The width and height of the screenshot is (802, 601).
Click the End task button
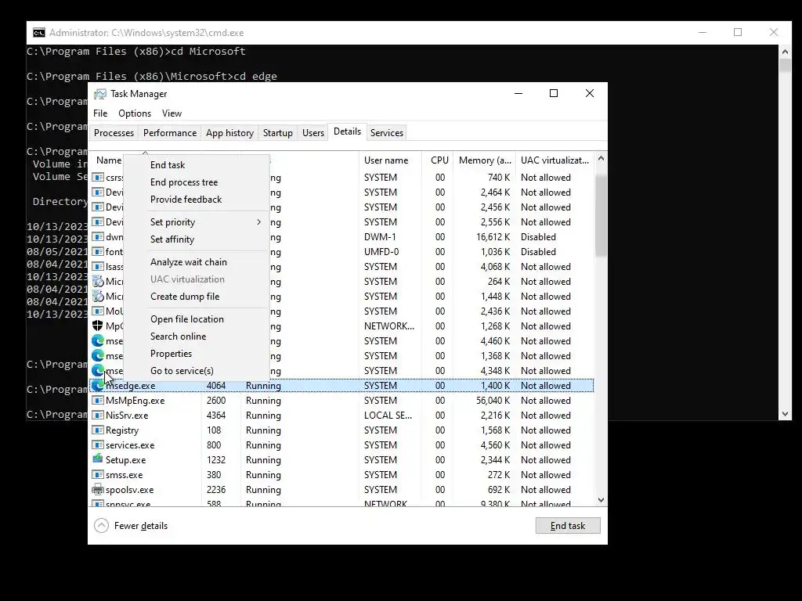click(568, 526)
